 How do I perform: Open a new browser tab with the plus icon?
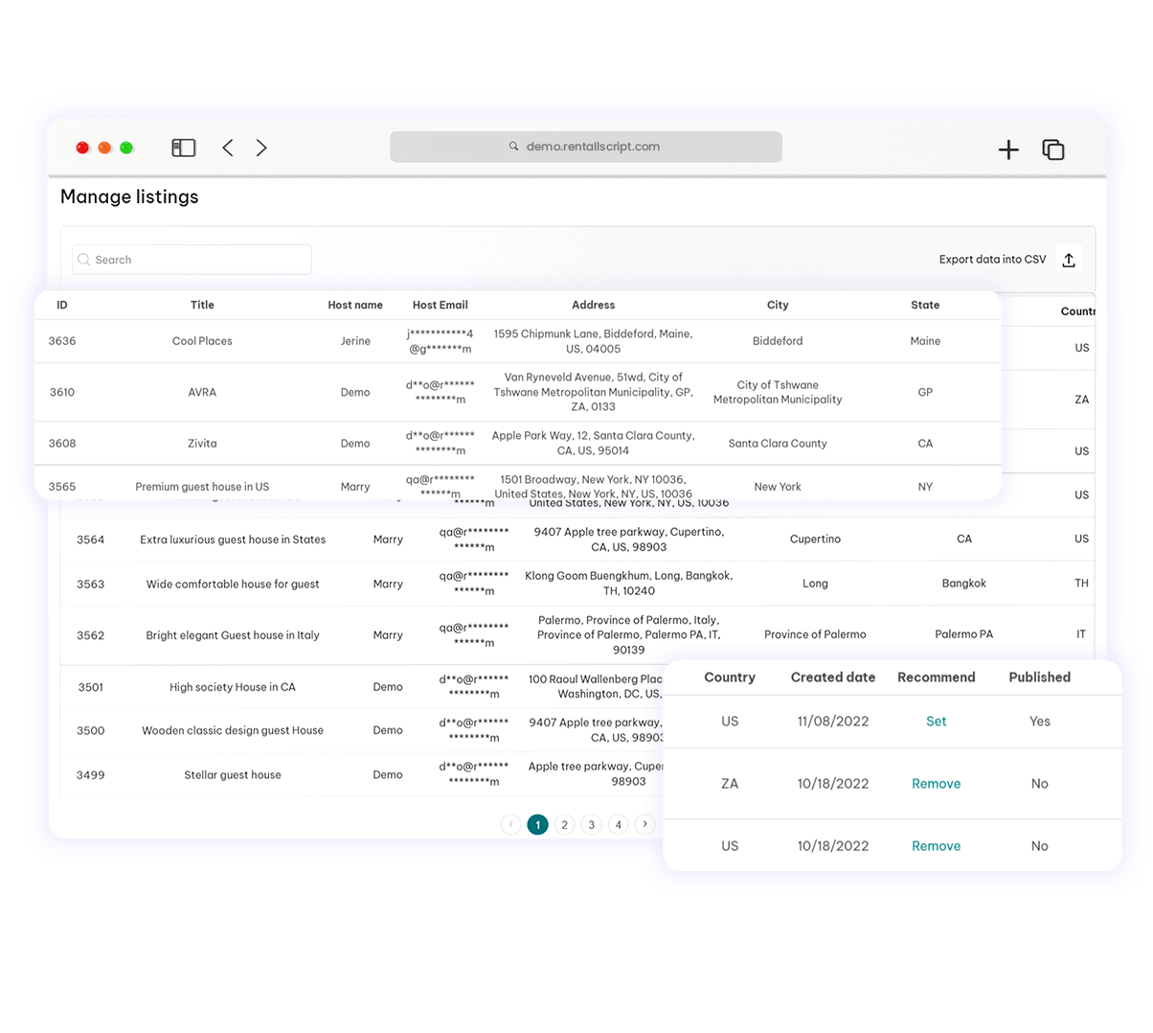point(1008,149)
